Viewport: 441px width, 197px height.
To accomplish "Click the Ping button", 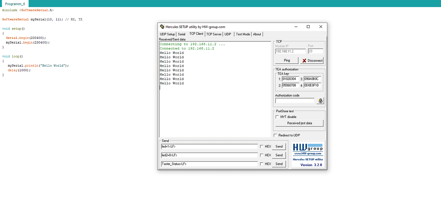I will (x=286, y=60).
